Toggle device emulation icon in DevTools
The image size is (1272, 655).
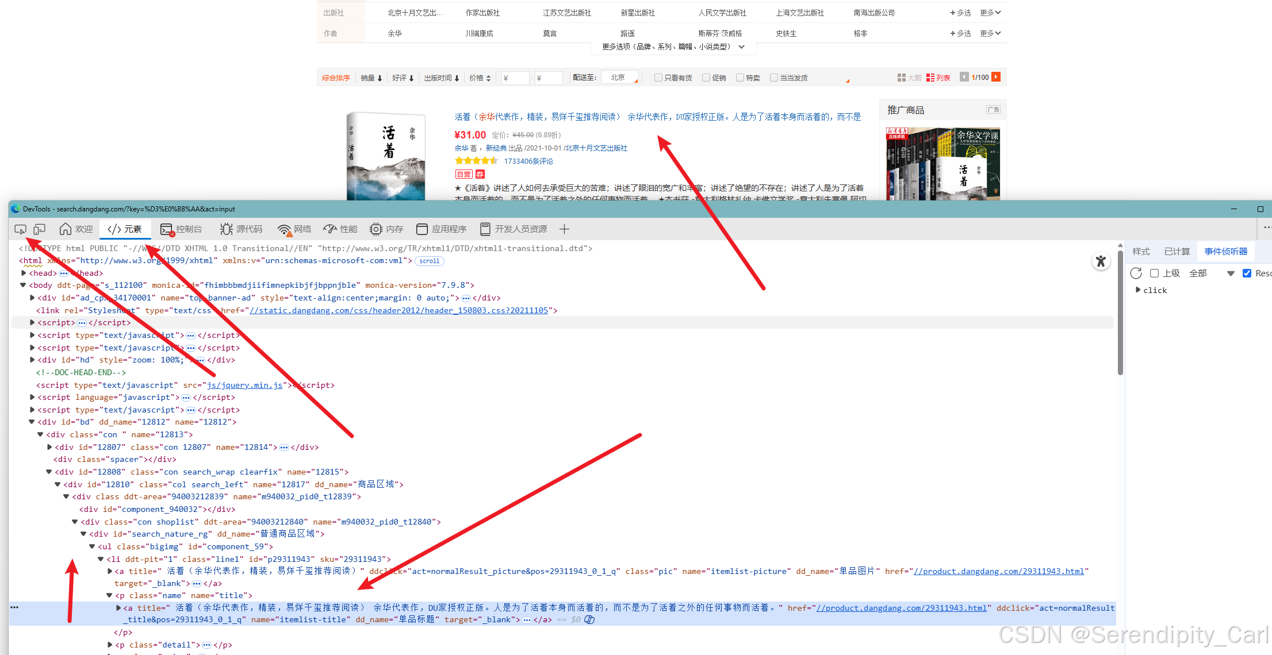tap(39, 229)
